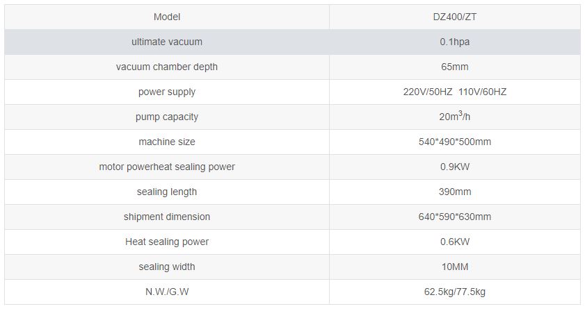Click the pump capacity label

(x=167, y=117)
